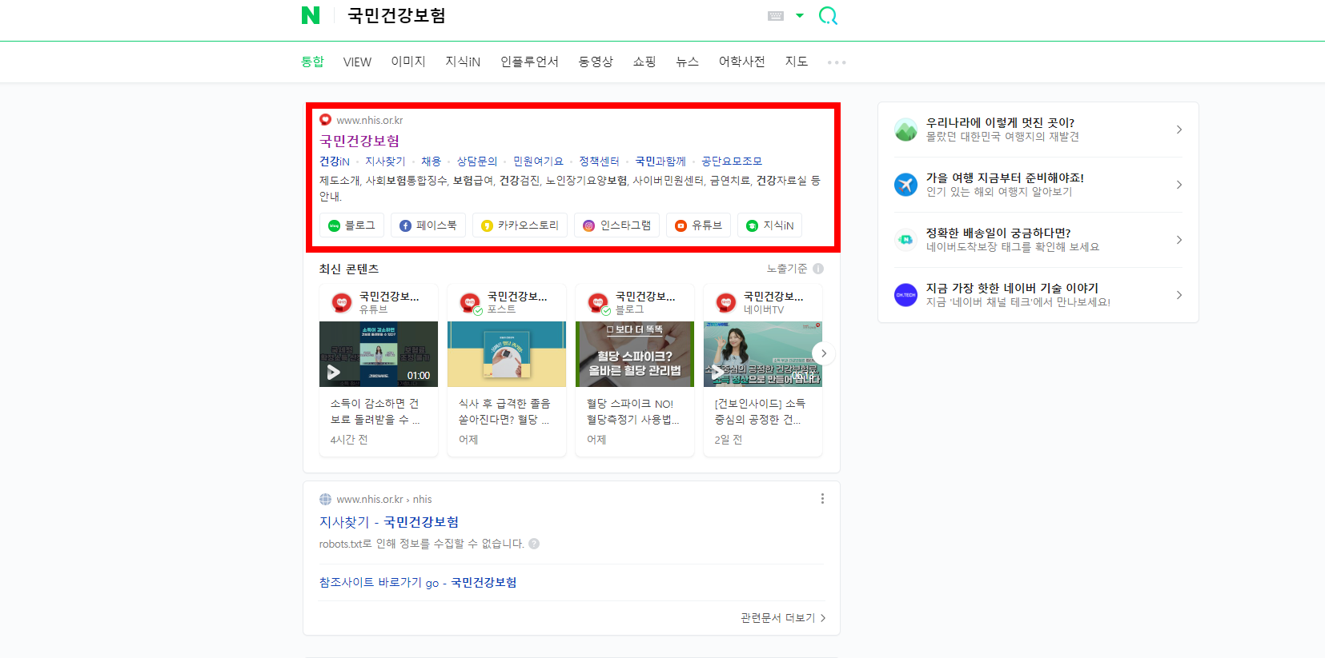Viewport: 1325px width, 658px height.
Task: Open the 이미지 tab
Action: pyautogui.click(x=408, y=62)
